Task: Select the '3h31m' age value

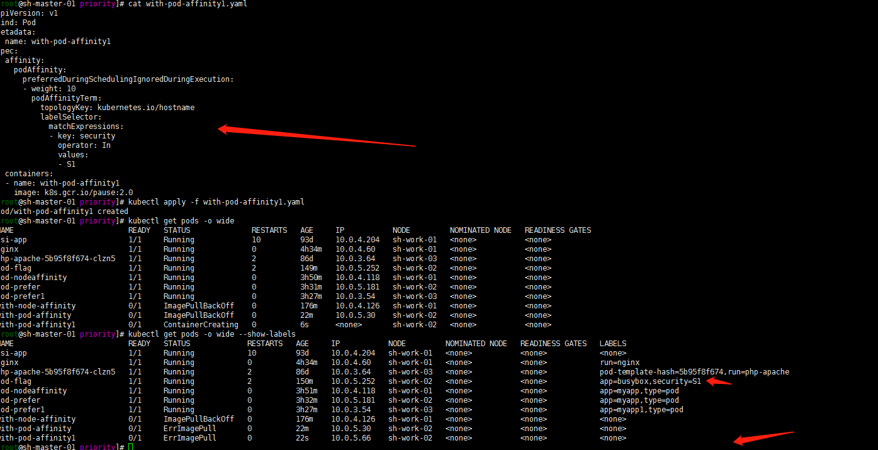Action: [311, 287]
